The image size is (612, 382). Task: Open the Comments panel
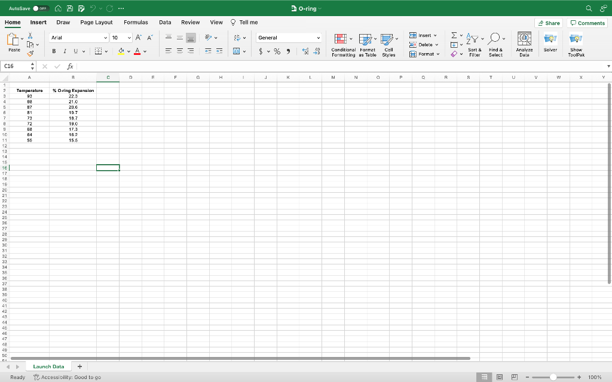pyautogui.click(x=587, y=22)
